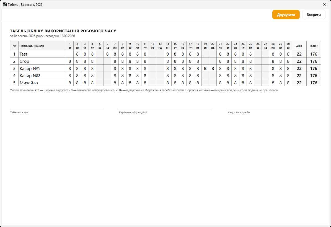Image resolution: width=331 pixels, height=227 pixels.
Task: Click the Кадрова служба signature label
Action: coord(239,112)
